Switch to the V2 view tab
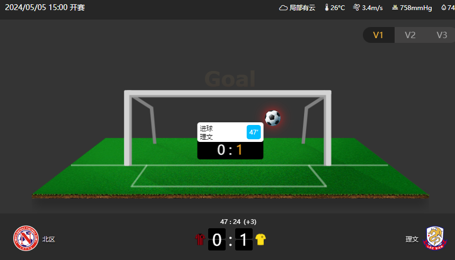The height and width of the screenshot is (260, 455). tap(410, 35)
